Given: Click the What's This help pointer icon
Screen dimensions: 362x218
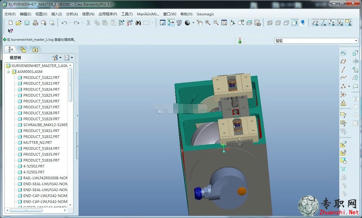Looking at the screenshot, I should click(x=10, y=31).
